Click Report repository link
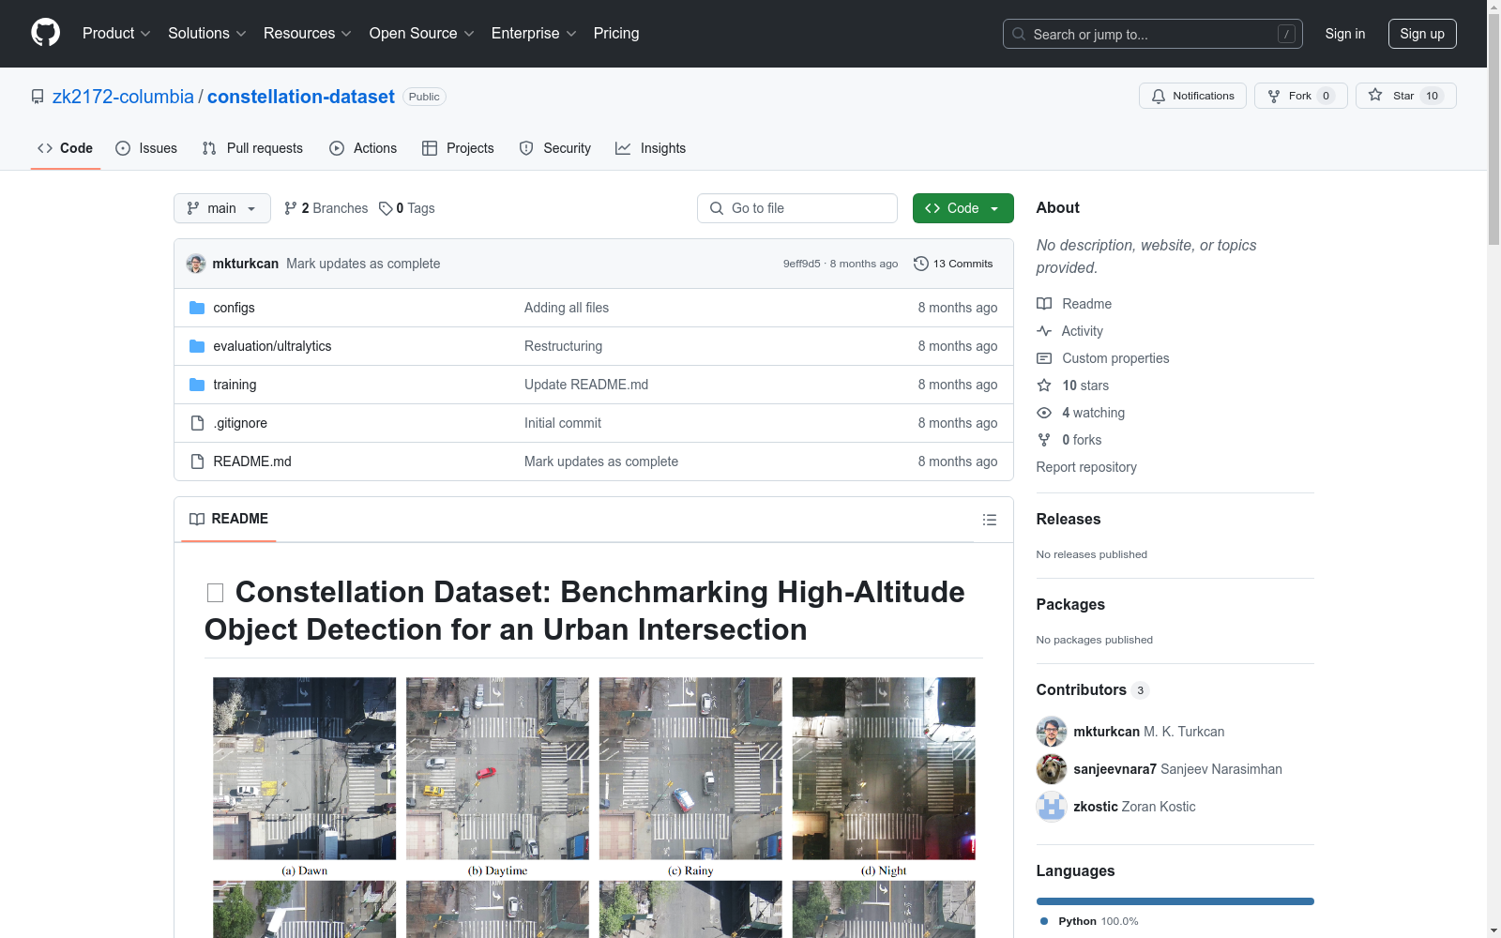Screen dimensions: 1501x938 tap(1086, 467)
